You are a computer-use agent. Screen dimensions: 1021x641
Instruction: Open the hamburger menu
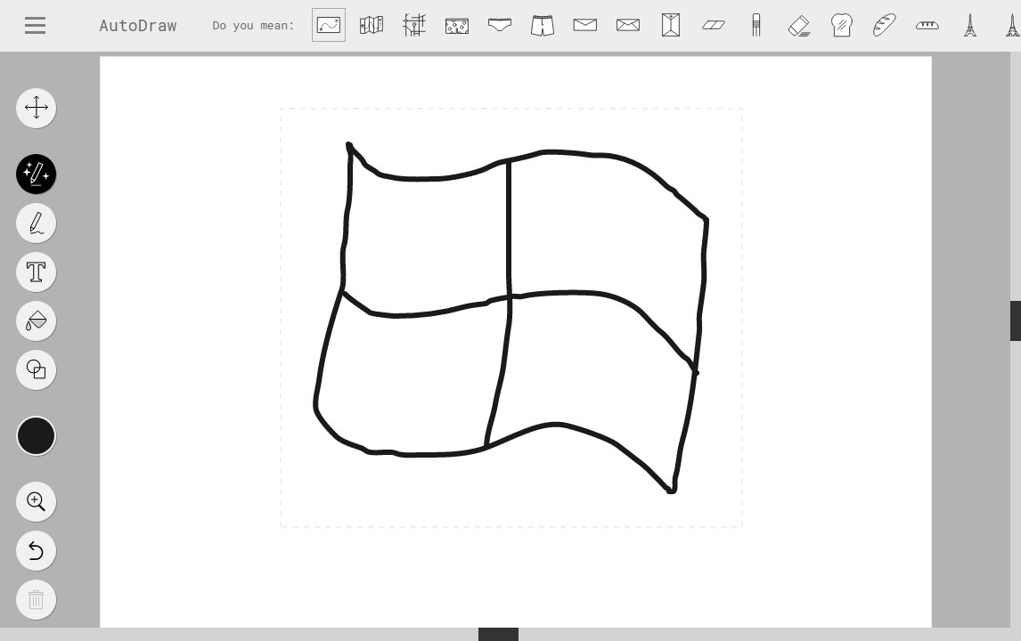click(x=35, y=26)
